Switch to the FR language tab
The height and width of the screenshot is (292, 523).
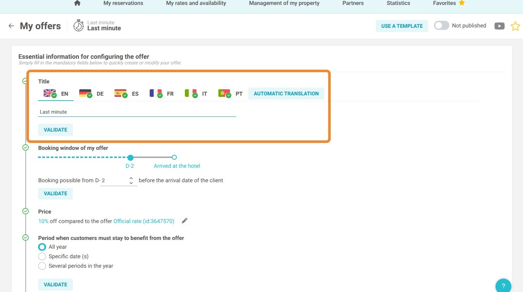tap(162, 94)
